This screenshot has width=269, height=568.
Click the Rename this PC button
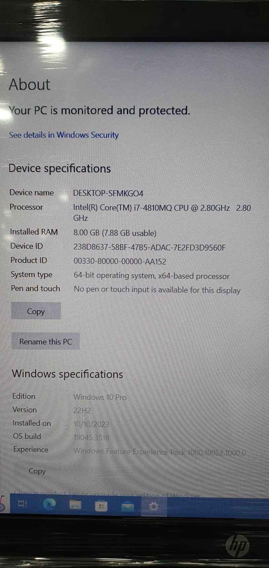(x=46, y=341)
